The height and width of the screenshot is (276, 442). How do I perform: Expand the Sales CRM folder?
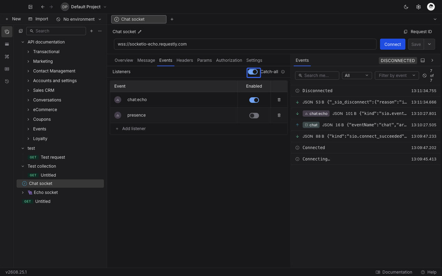point(28,90)
